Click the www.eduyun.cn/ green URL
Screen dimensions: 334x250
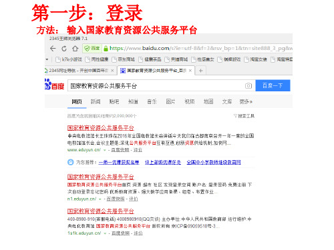[84, 150]
